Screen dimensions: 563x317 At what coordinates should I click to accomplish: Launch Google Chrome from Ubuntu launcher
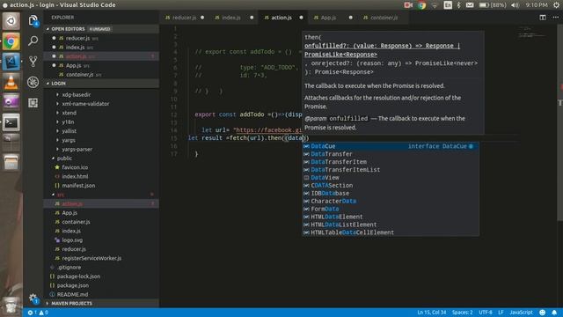click(x=11, y=41)
